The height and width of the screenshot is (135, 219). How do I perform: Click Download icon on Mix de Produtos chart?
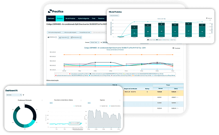pyautogui.click(x=207, y=18)
